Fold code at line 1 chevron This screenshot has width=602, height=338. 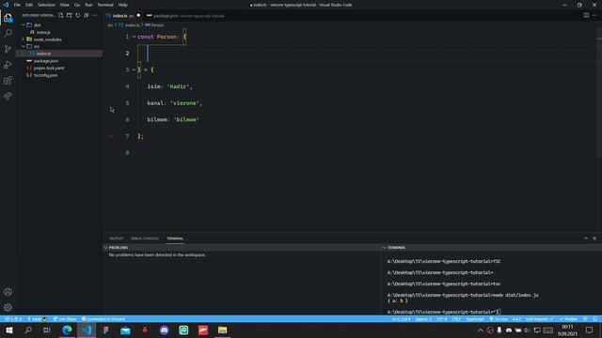[x=134, y=37]
